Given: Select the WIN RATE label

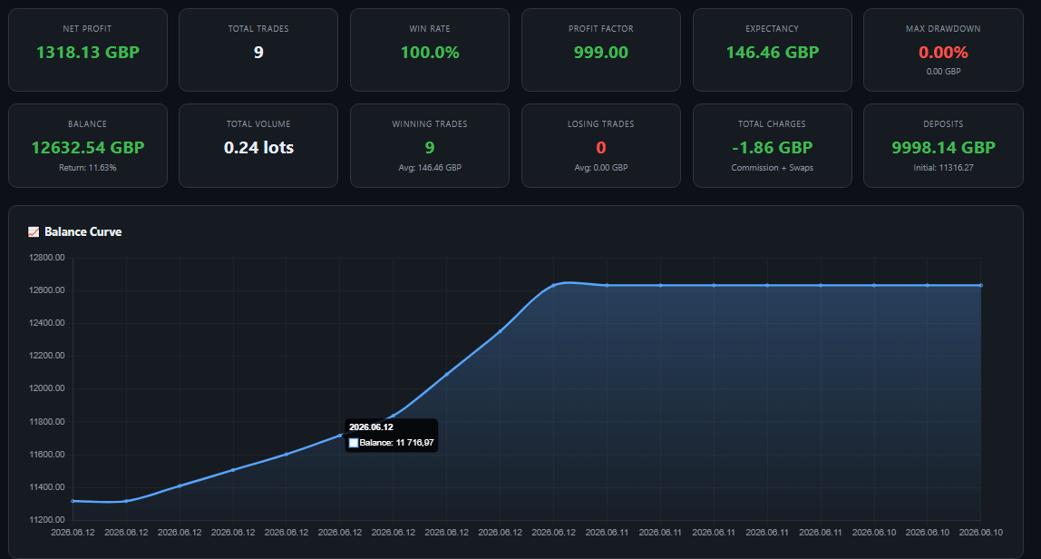Looking at the screenshot, I should (x=430, y=28).
